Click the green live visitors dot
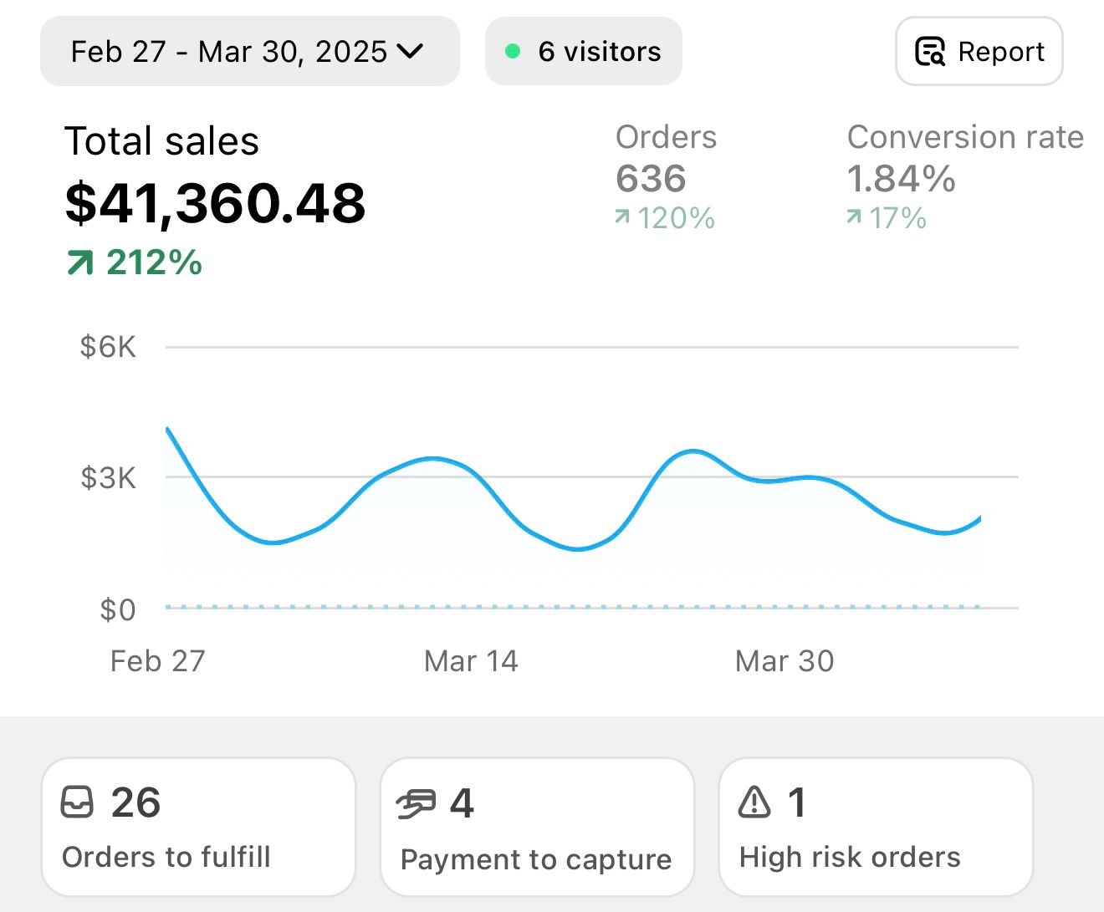The image size is (1104, 912). point(513,52)
